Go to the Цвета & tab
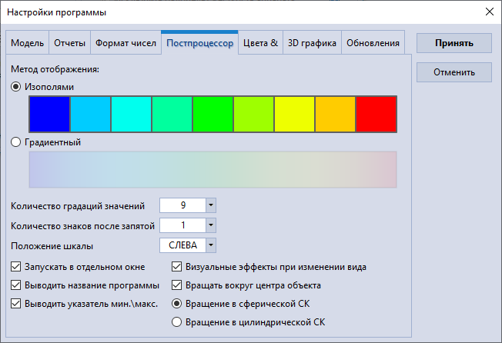 (x=260, y=43)
